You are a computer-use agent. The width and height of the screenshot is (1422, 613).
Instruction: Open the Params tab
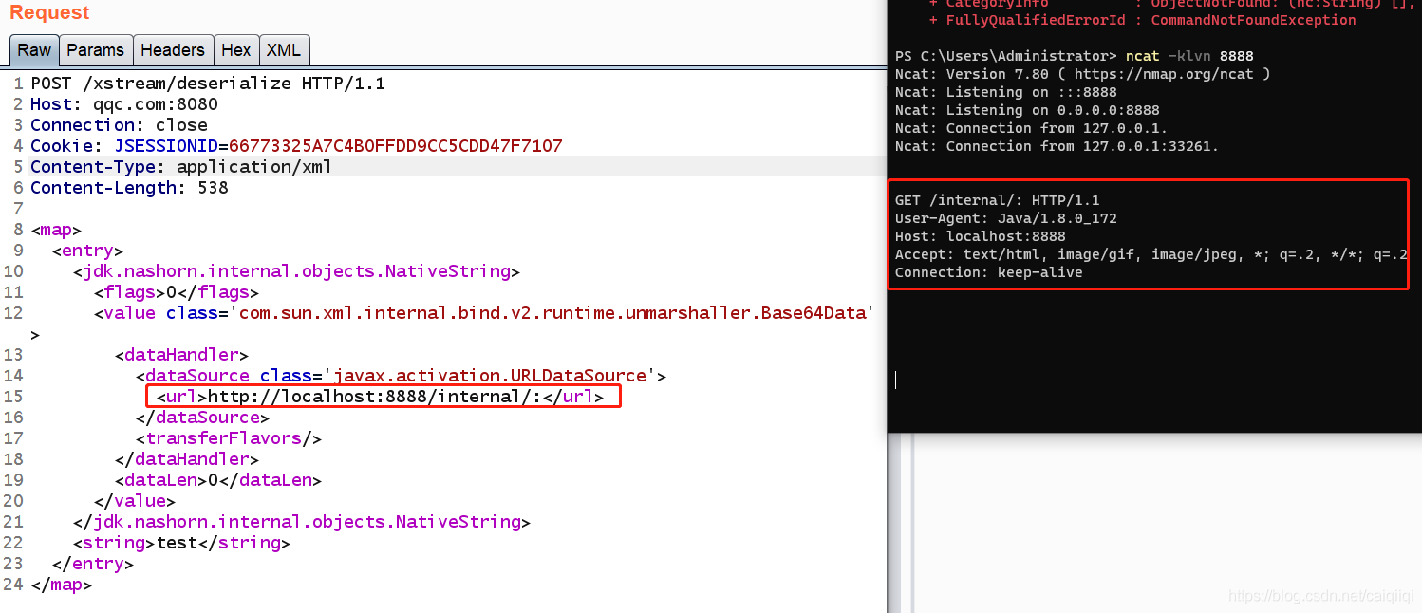[x=95, y=50]
